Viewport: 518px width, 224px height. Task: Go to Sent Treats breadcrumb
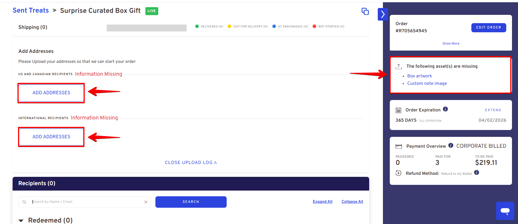click(x=31, y=11)
